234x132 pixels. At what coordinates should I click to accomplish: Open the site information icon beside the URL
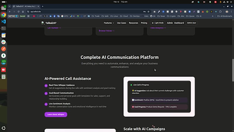pyautogui.click(x=28, y=12)
